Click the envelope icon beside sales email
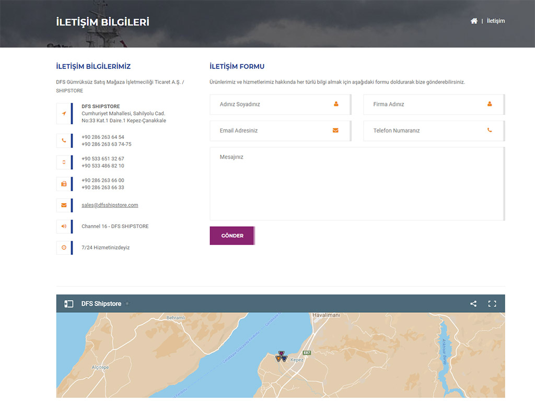Image resolution: width=535 pixels, height=401 pixels. pyautogui.click(x=64, y=205)
